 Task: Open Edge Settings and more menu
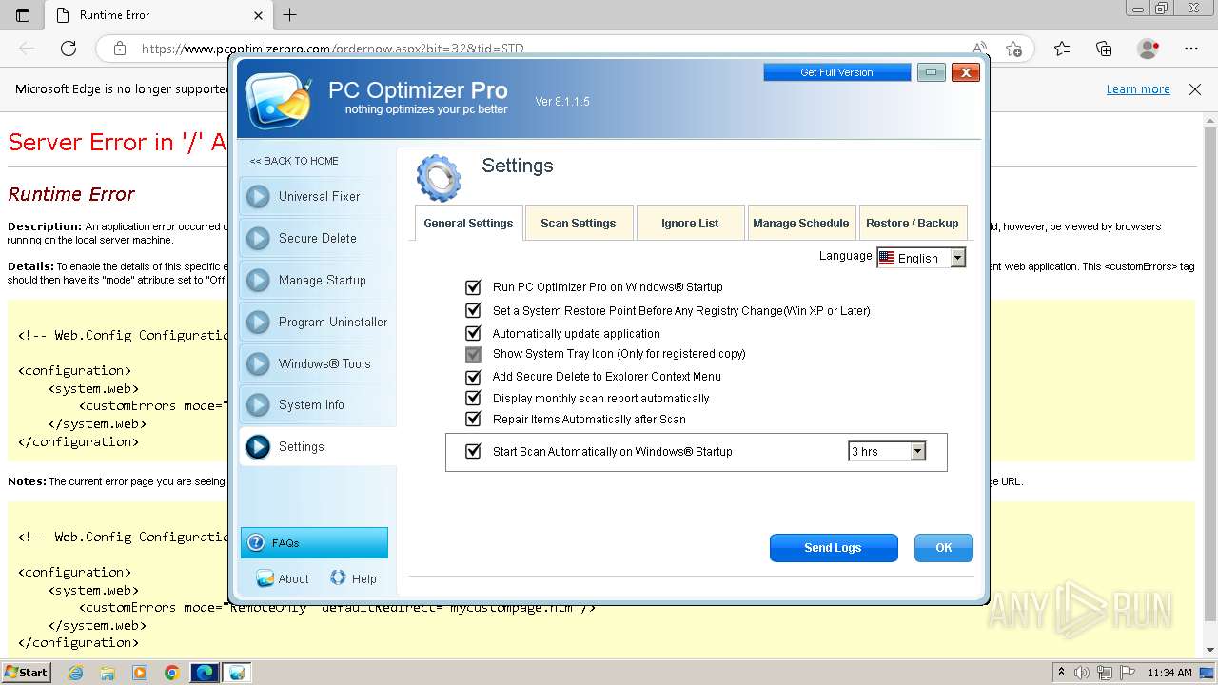coord(1191,49)
